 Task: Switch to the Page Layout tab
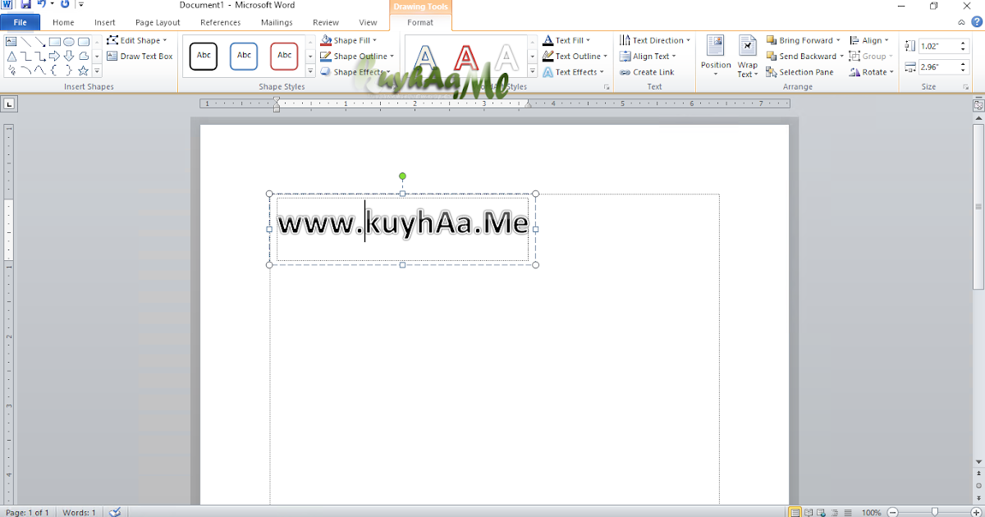tap(158, 23)
